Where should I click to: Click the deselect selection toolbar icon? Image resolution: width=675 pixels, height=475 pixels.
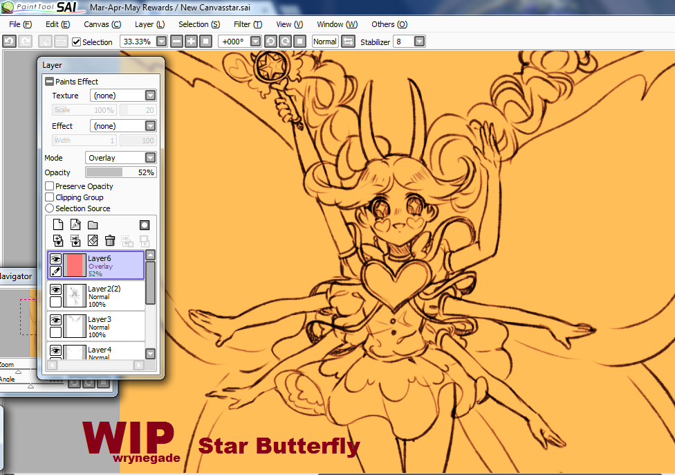pyautogui.click(x=45, y=42)
